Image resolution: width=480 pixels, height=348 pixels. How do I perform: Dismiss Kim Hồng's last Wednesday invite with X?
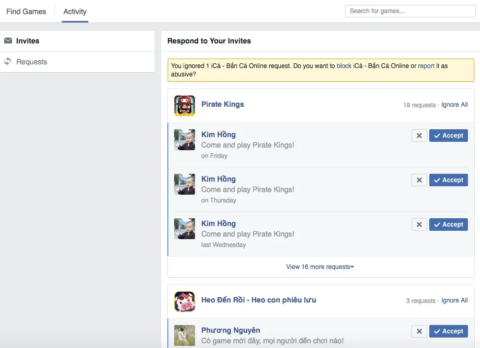click(x=419, y=224)
